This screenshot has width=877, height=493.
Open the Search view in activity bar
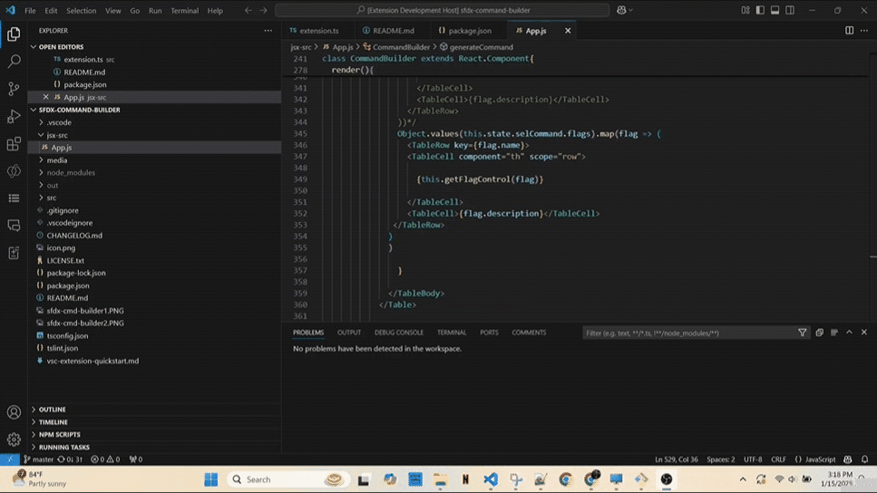click(14, 61)
